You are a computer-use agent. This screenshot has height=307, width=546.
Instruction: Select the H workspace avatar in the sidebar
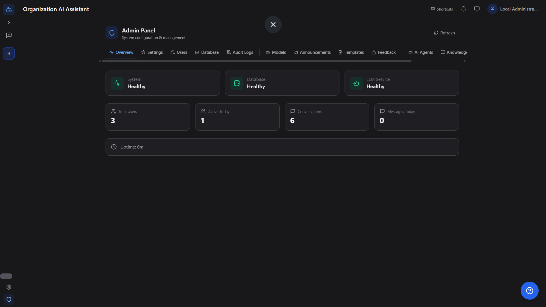(x=9, y=53)
